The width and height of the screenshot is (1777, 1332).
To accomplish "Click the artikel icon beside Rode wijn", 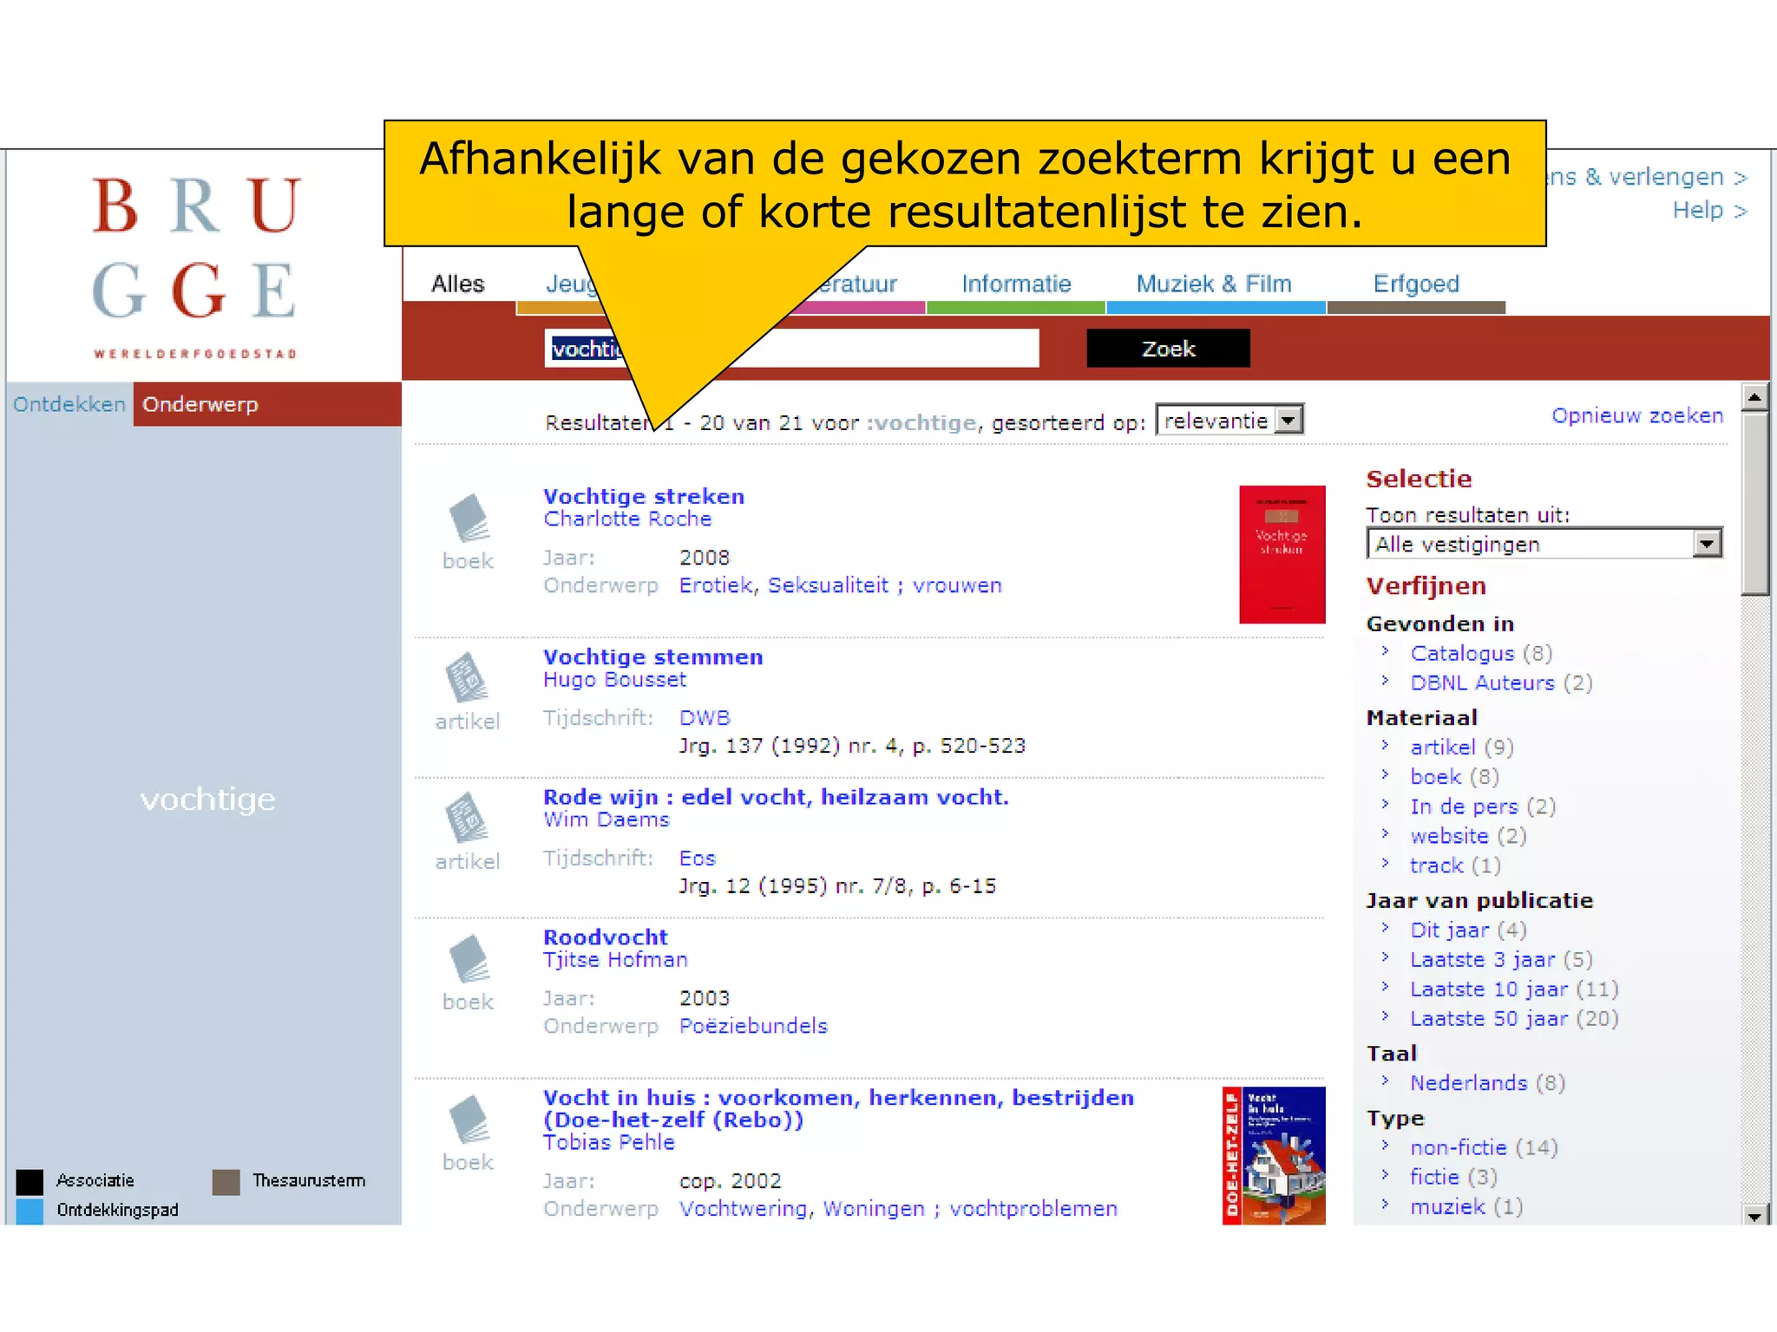I will click(467, 818).
